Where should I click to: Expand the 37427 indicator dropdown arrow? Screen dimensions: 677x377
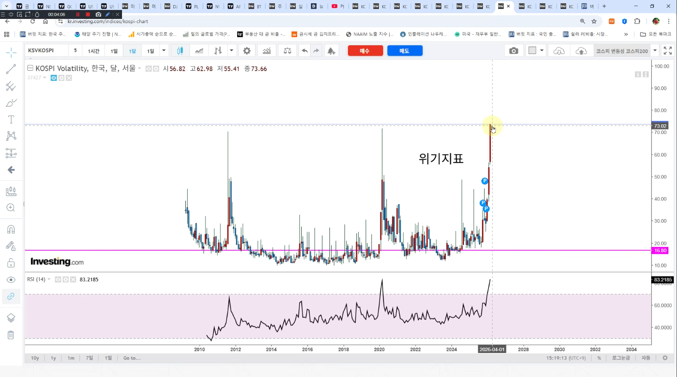tap(45, 78)
